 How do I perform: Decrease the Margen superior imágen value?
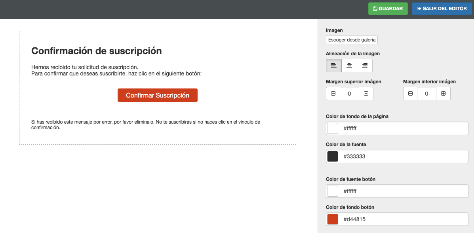(333, 94)
